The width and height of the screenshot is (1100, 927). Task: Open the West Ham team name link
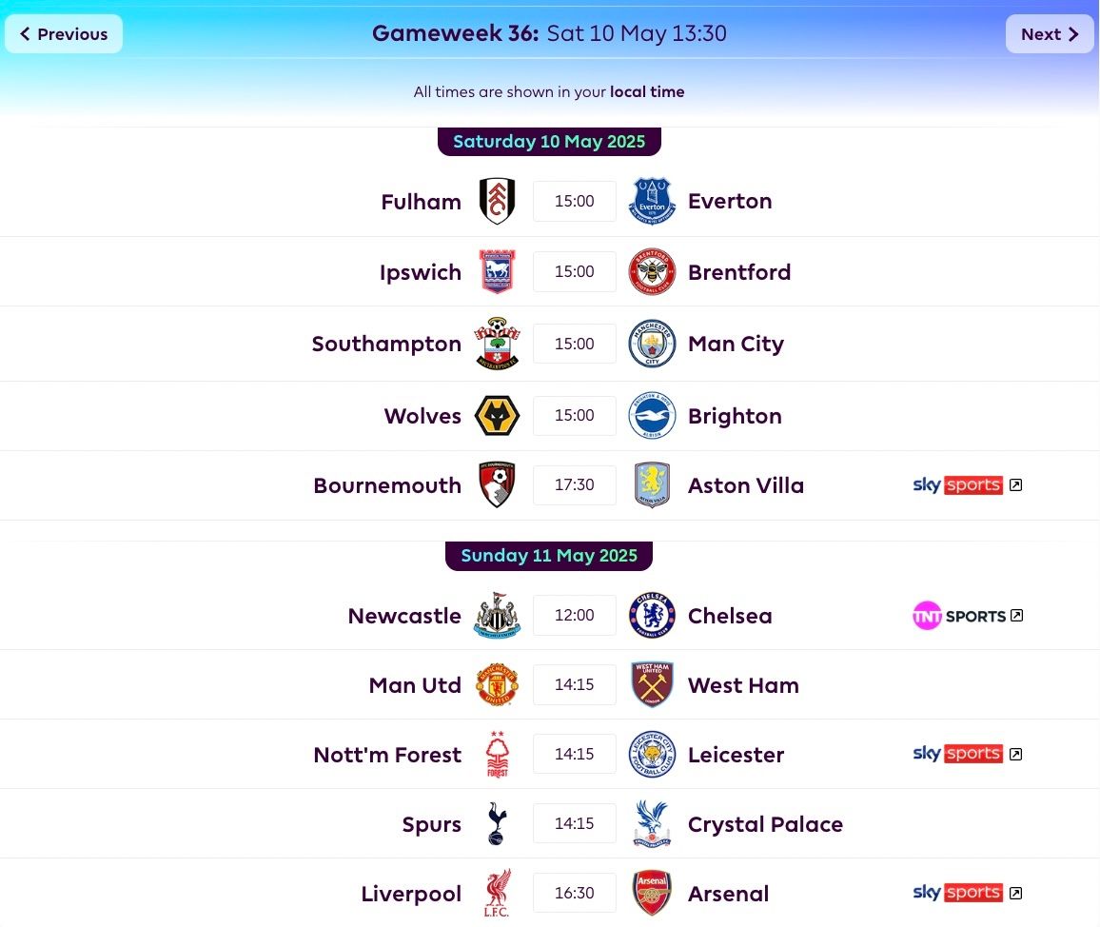tap(743, 685)
